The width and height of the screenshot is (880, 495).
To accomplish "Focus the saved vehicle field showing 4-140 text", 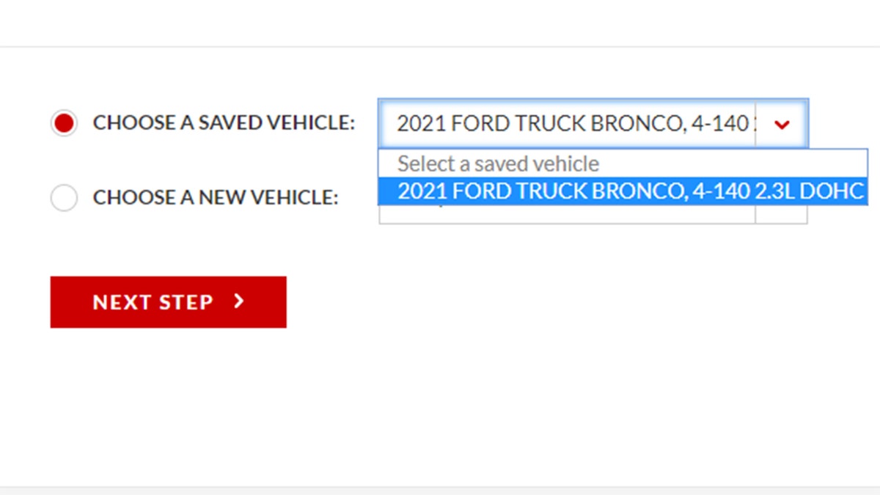I will click(593, 123).
